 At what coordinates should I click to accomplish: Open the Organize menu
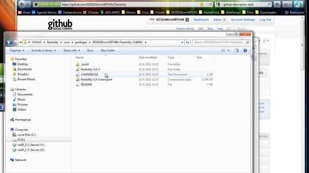click(17, 50)
